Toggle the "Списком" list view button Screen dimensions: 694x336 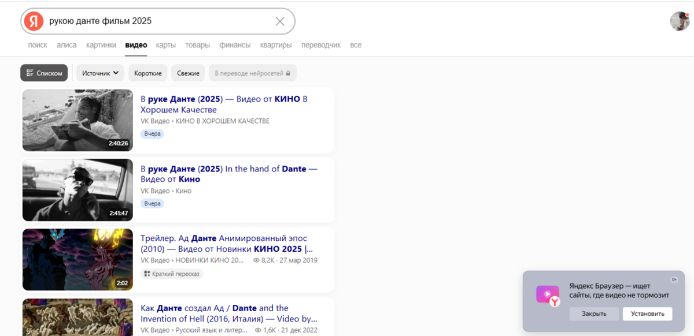click(44, 73)
